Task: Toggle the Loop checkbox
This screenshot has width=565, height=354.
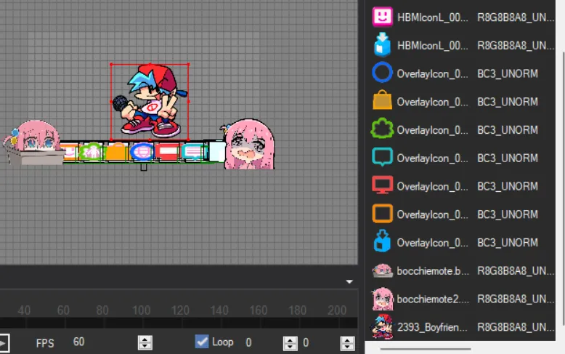Action: [x=202, y=342]
